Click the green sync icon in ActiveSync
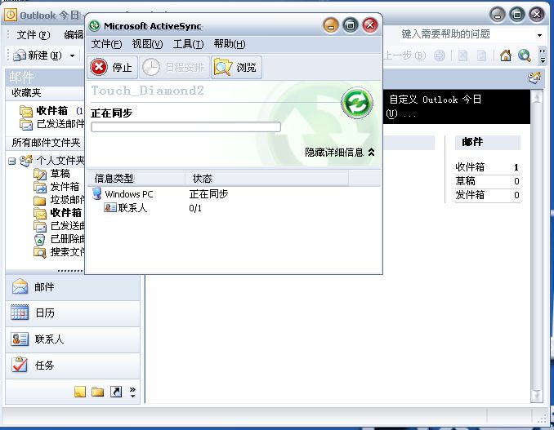The width and height of the screenshot is (554, 430). [357, 103]
